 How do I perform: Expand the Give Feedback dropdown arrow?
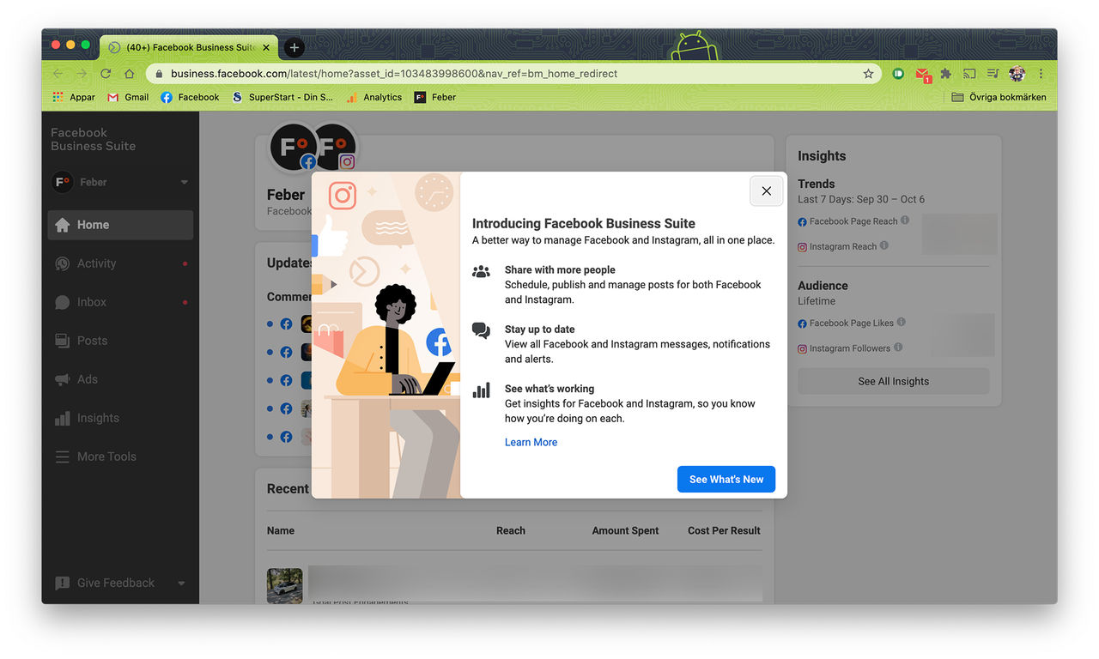coord(181,583)
